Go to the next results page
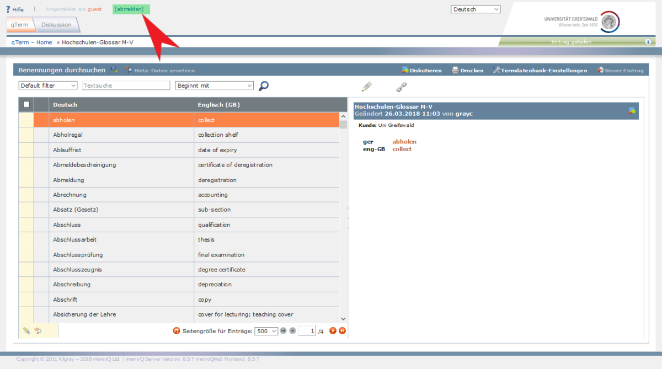This screenshot has height=369, width=662. coord(333,331)
